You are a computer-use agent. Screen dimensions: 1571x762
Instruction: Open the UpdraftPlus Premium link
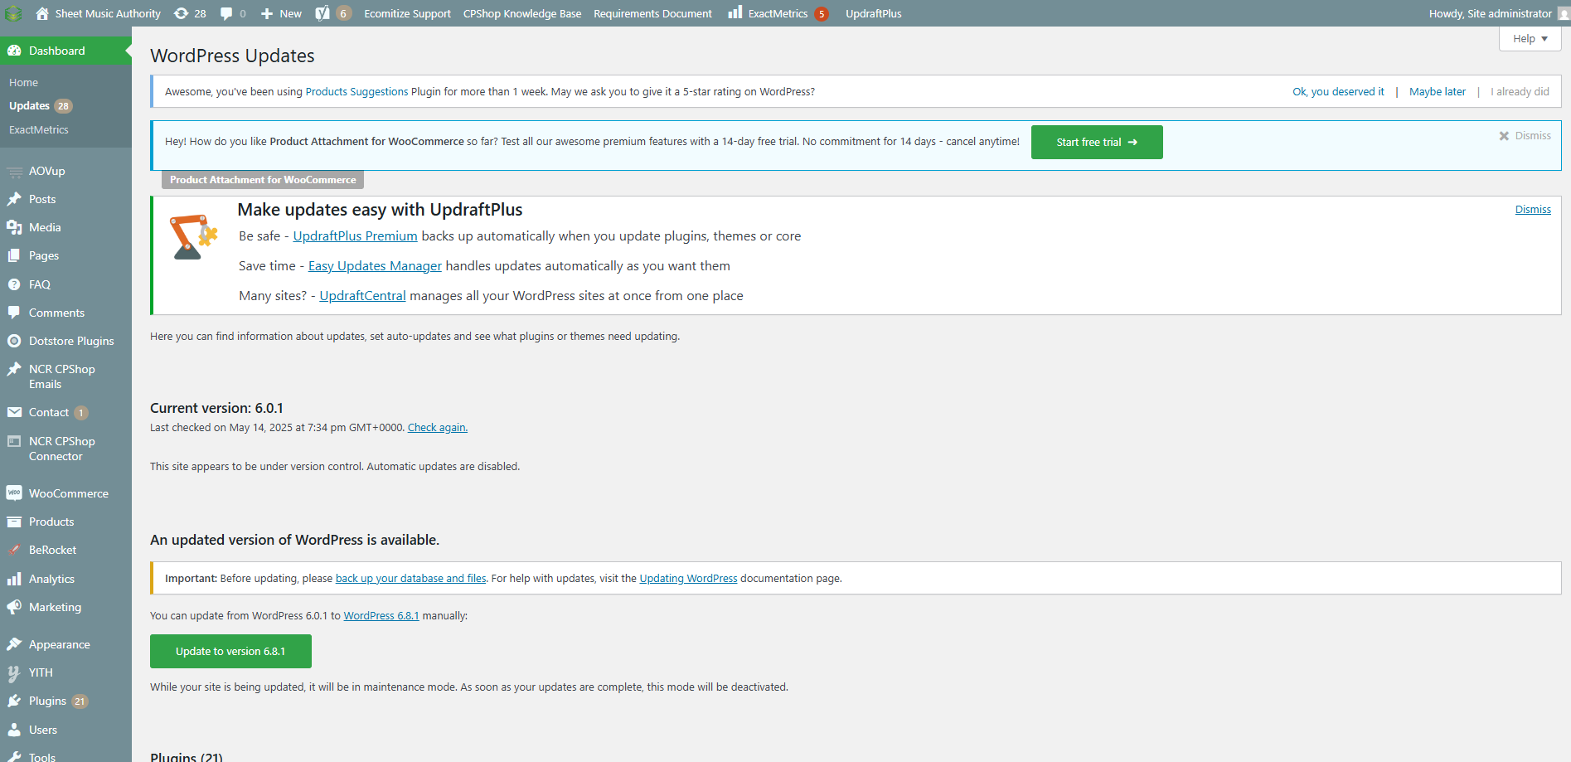pyautogui.click(x=356, y=236)
